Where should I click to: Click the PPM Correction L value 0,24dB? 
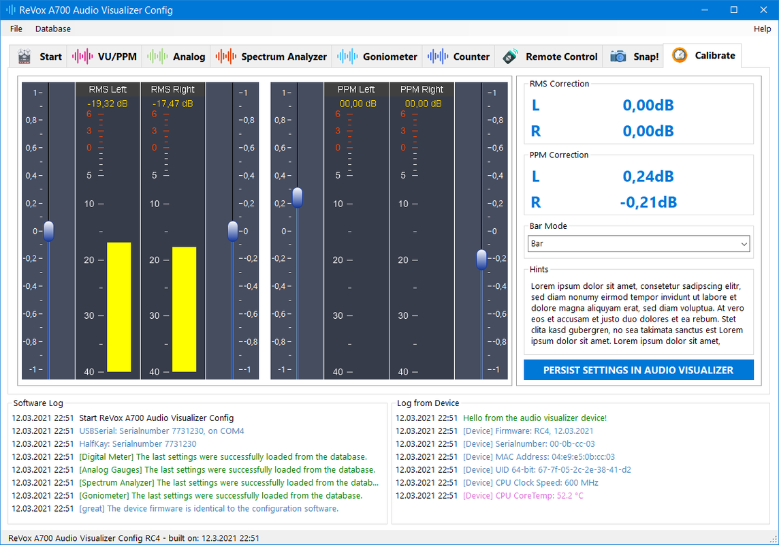click(648, 176)
